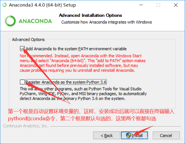Click the 'Register Anaconda as the system Python 3.6' label
Screen dimensions: 185x144
point(66,82)
